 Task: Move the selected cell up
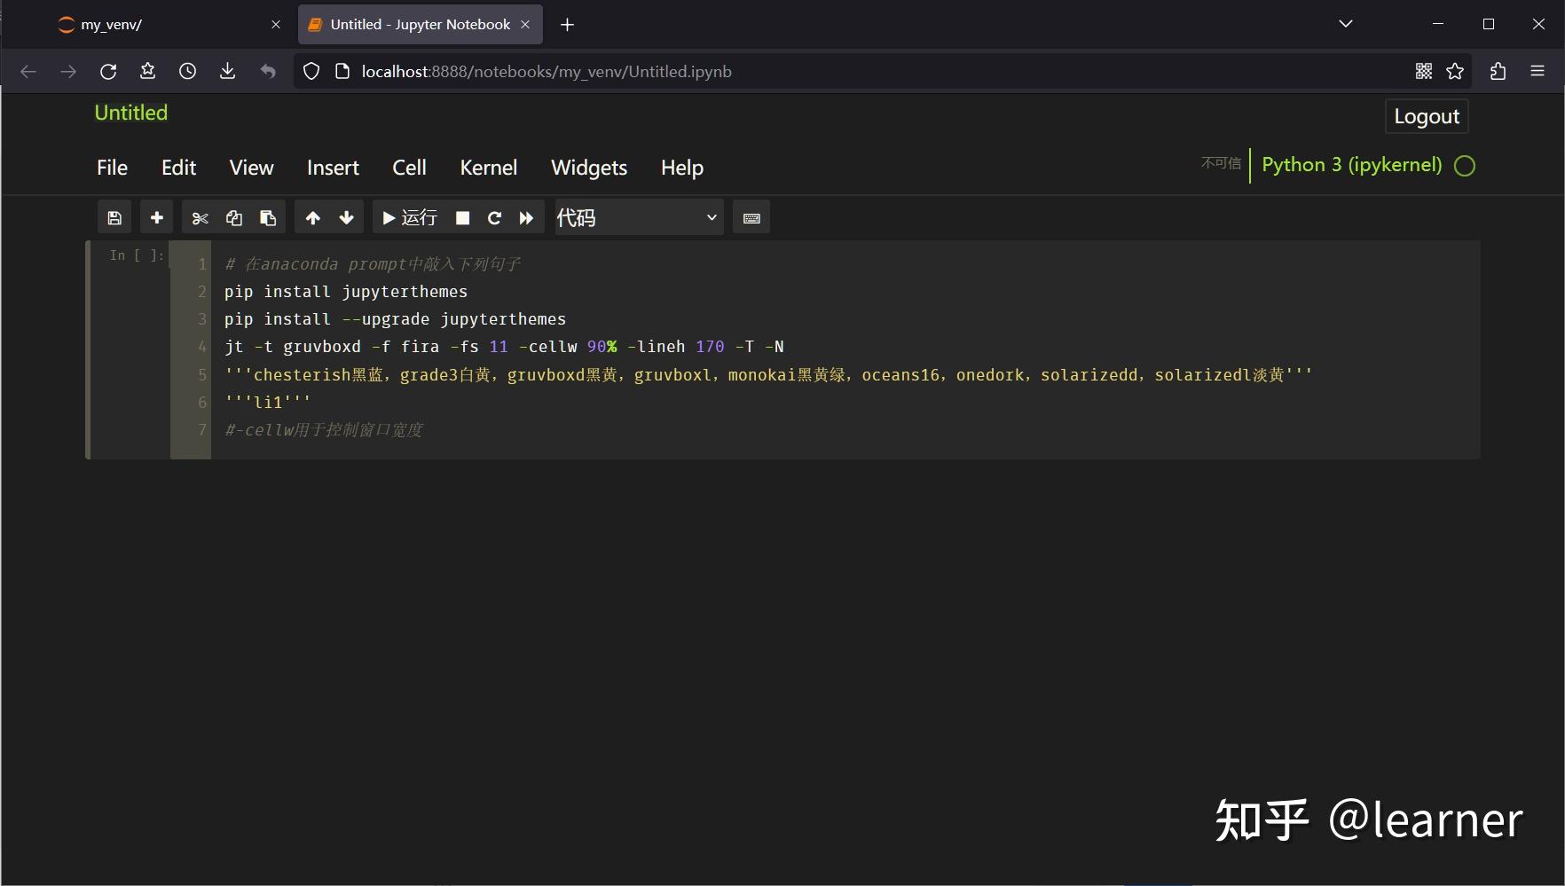[x=312, y=217]
